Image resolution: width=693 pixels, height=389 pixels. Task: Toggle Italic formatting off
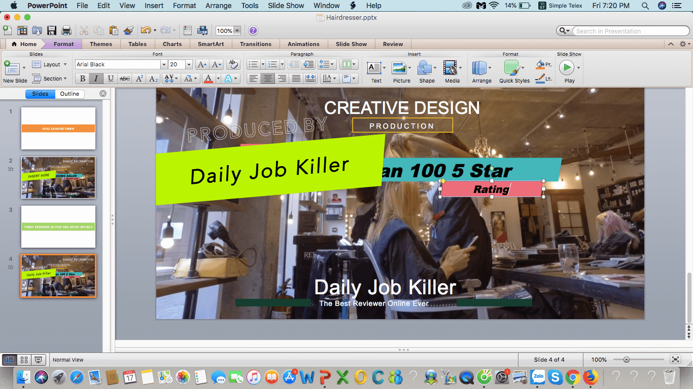coord(96,79)
